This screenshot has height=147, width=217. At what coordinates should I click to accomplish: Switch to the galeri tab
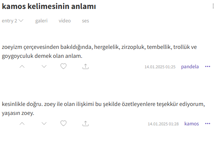pyautogui.click(x=41, y=21)
